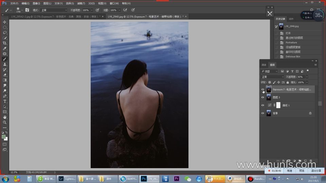Image resolution: width=326 pixels, height=183 pixels.
Task: Toggle layer filtering on/off switch
Action: (x=308, y=71)
